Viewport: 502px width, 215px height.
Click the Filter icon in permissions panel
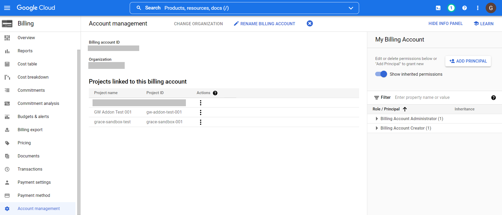pos(376,98)
